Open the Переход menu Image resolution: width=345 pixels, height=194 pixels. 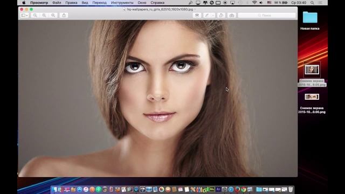pyautogui.click(x=99, y=3)
